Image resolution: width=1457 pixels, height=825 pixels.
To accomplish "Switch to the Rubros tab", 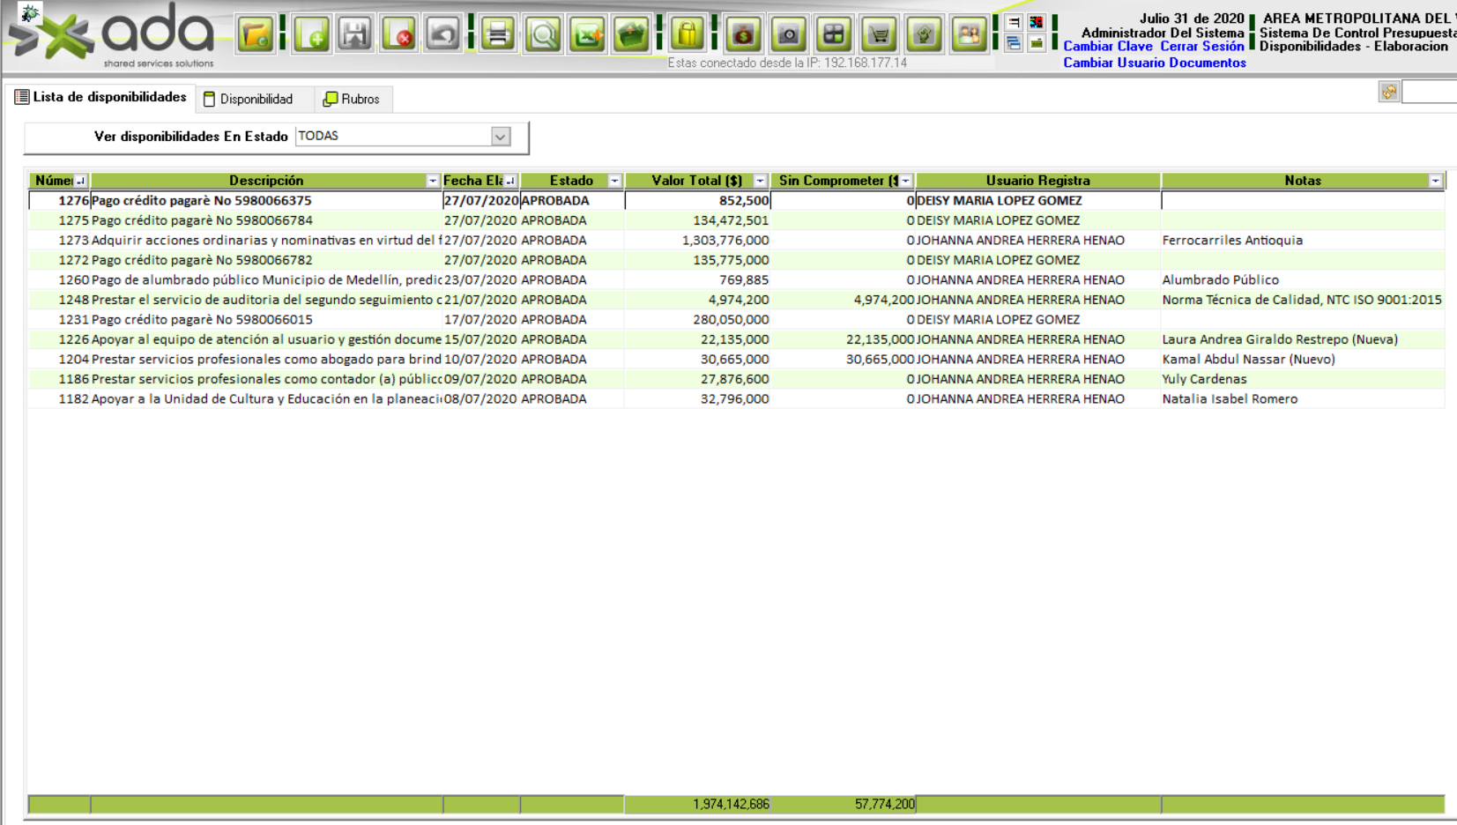I will click(352, 100).
